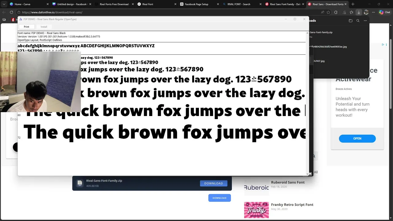Switch to the Rival Font tab

[x=156, y=4]
